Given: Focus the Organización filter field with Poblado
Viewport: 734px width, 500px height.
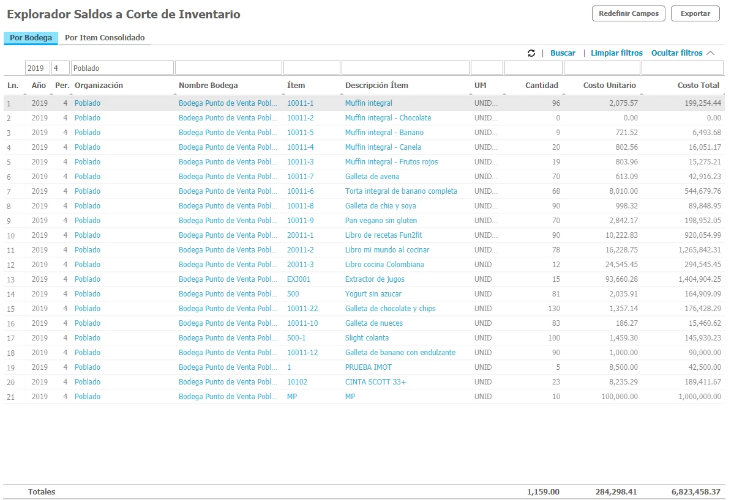Looking at the screenshot, I should click(122, 68).
